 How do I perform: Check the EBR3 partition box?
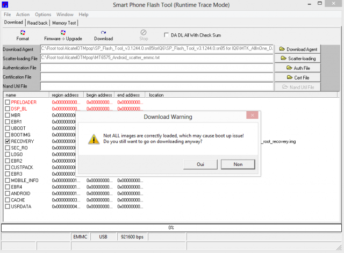(x=8, y=174)
